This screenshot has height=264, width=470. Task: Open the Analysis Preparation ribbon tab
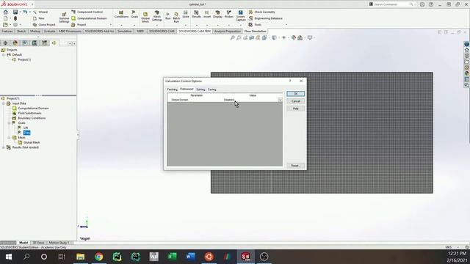227,31
